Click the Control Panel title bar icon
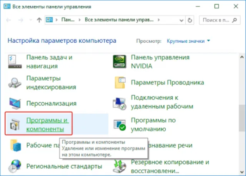246x176 pixels. (7, 7)
